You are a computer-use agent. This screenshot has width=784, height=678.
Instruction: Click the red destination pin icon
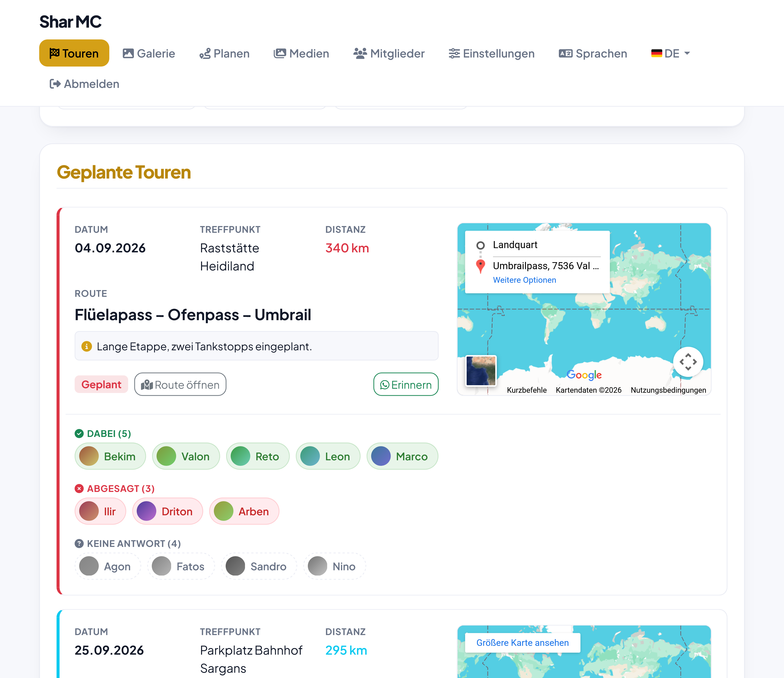click(480, 266)
